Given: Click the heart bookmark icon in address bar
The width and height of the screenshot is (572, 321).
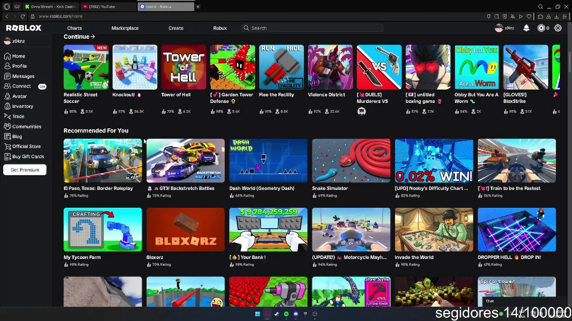Looking at the screenshot, I should [x=529, y=16].
